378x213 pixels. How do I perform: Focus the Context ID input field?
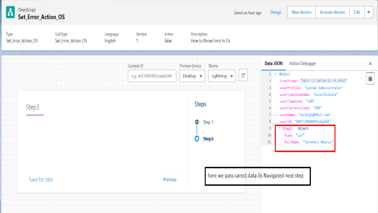coord(152,76)
